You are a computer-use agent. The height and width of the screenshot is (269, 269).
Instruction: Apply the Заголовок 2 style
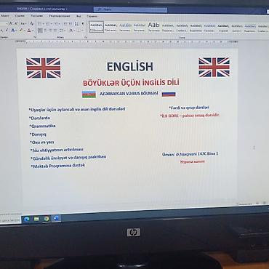pos(140,27)
